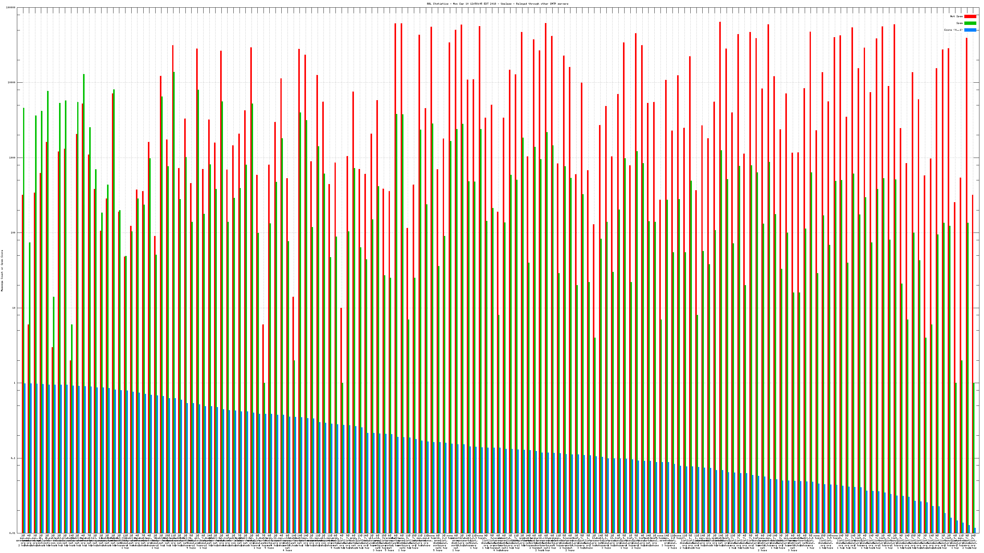This screenshot has width=984, height=553.
Task: Click the 0.1 y-axis tick label
Action: (x=13, y=458)
